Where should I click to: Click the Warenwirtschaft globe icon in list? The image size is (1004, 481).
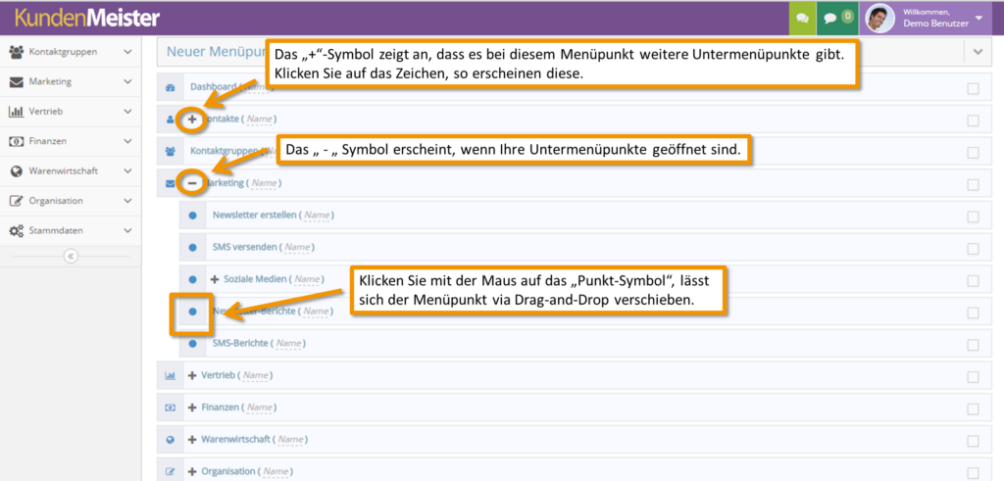tap(170, 440)
